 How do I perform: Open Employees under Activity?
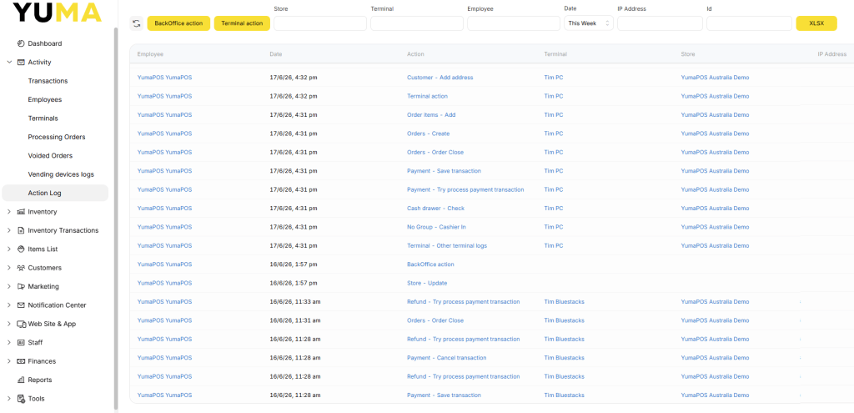click(45, 100)
